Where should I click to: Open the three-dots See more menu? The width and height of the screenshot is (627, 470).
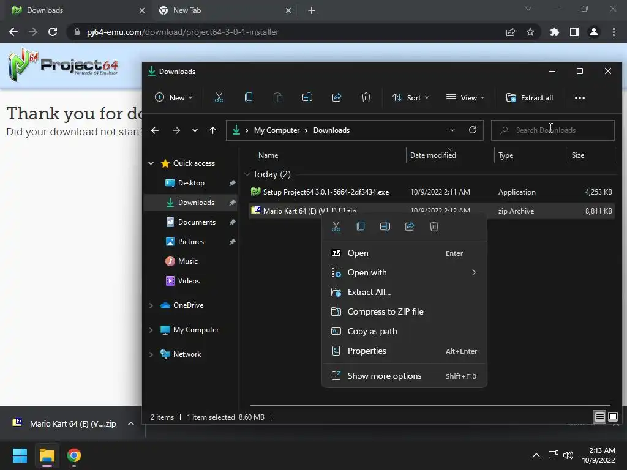pyautogui.click(x=579, y=97)
